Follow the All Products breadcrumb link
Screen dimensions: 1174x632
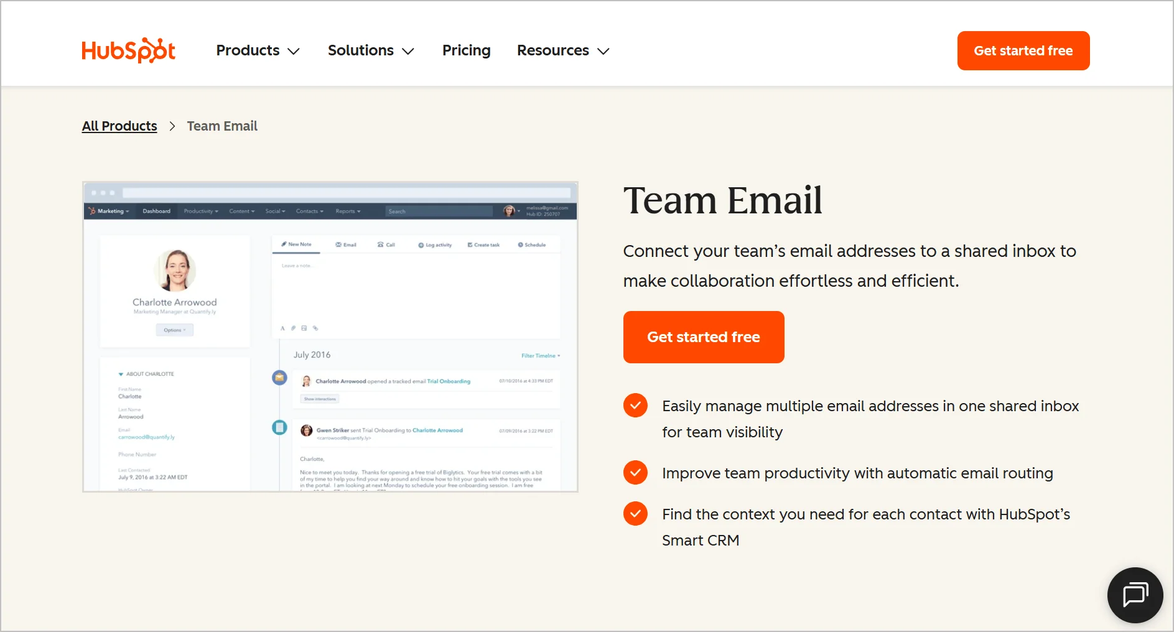tap(119, 126)
